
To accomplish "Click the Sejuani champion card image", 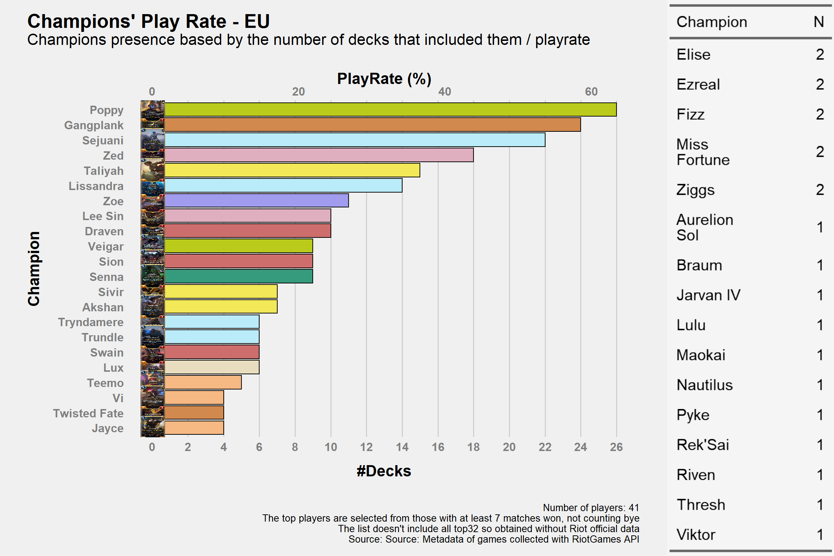I will click(153, 140).
